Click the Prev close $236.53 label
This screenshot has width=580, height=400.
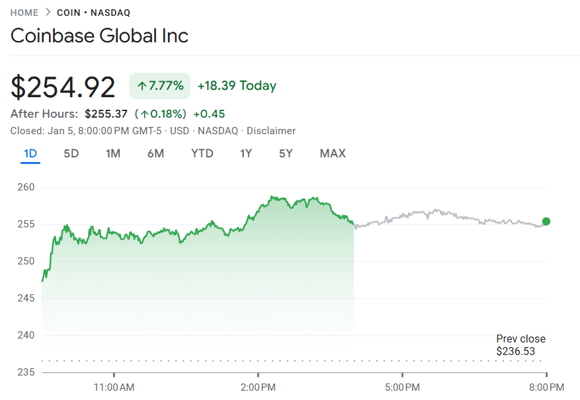pos(520,345)
